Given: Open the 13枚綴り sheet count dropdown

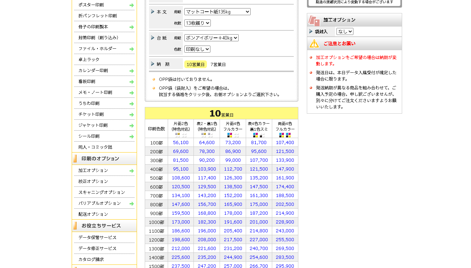Looking at the screenshot, I should point(197,23).
